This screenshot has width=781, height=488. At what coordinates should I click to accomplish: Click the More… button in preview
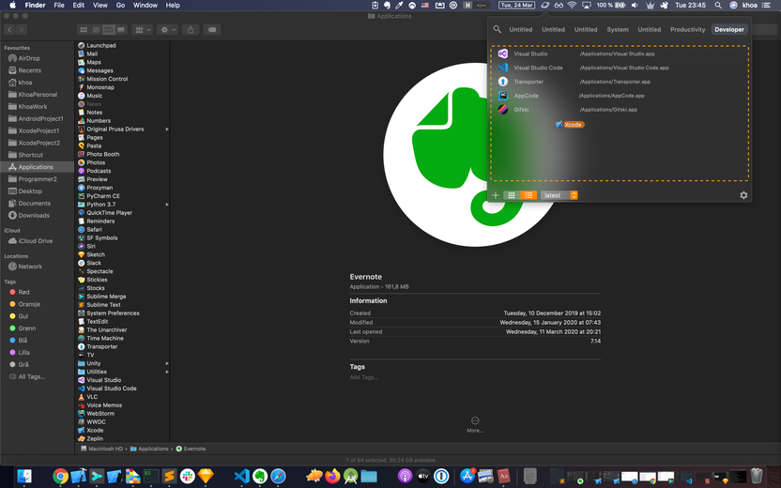(475, 424)
